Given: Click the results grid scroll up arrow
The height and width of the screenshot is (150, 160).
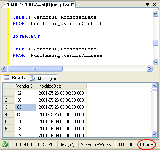Looking at the screenshot, I should coord(154,86).
